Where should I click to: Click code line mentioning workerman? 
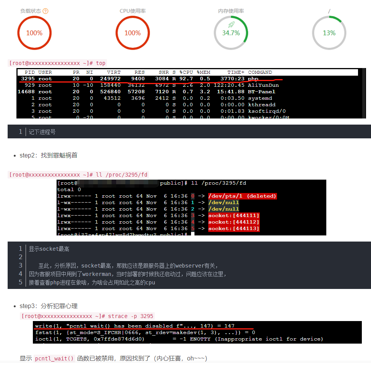(128, 274)
